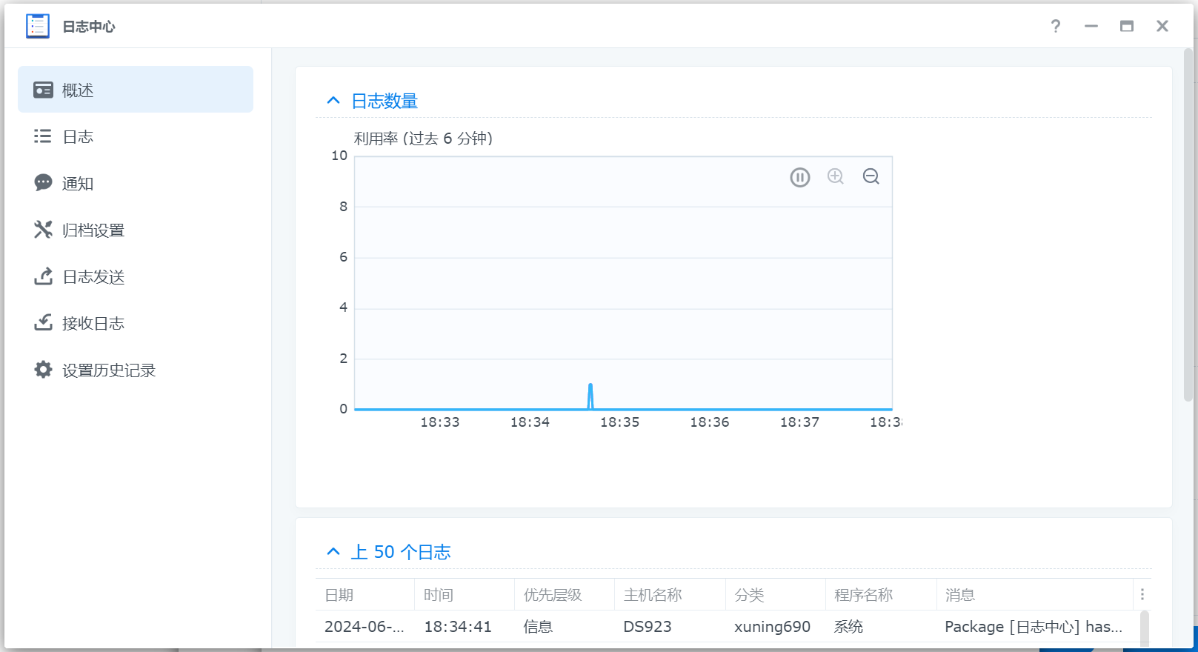The image size is (1198, 652).
Task: Click the 信息 priority cell
Action: pos(565,627)
